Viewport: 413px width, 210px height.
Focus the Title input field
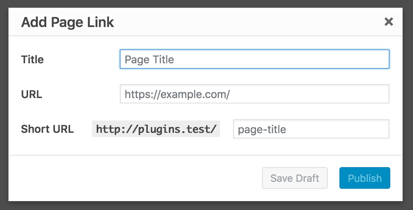pyautogui.click(x=254, y=59)
